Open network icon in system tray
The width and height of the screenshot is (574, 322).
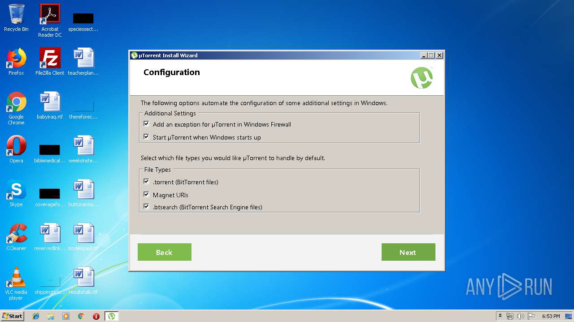pos(510,316)
